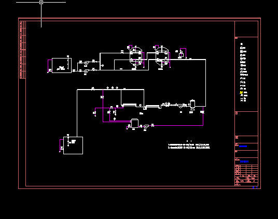Select the upper-left rectangular storage tank
This screenshot has width=278, height=219.
click(62, 65)
